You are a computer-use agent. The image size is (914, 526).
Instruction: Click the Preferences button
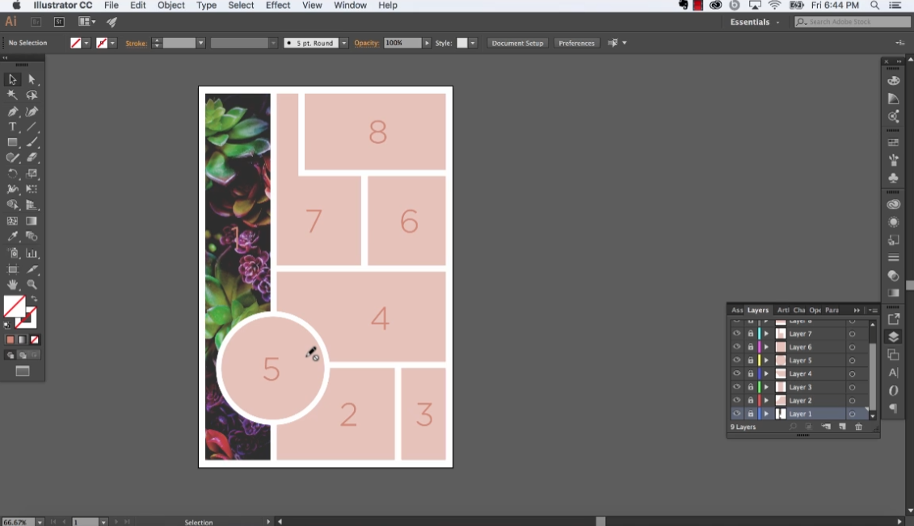(x=576, y=43)
